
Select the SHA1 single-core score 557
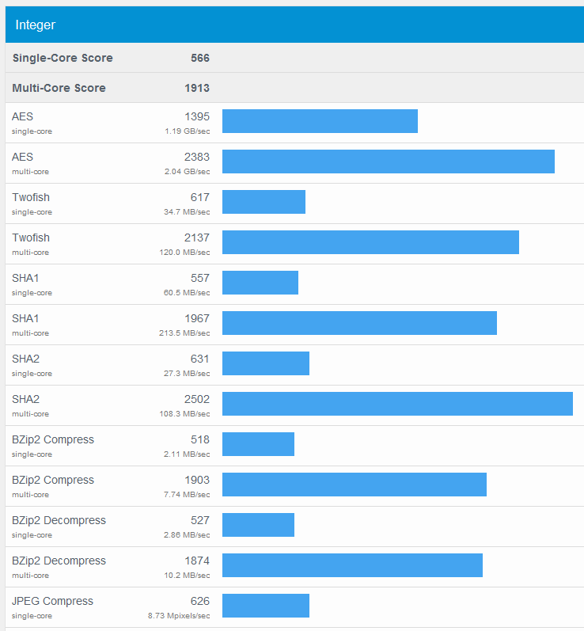click(200, 278)
